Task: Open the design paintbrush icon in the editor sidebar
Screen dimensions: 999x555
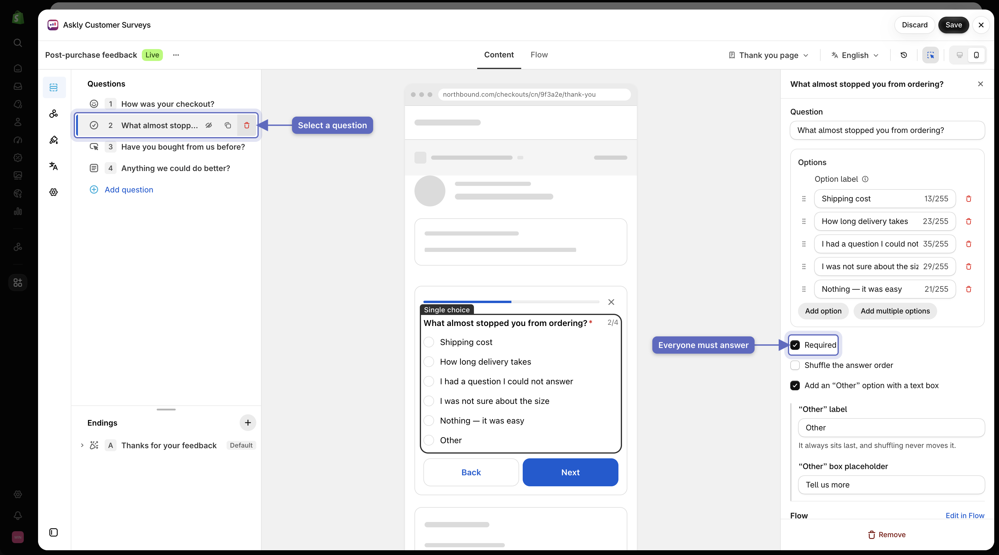Action: [x=54, y=139]
